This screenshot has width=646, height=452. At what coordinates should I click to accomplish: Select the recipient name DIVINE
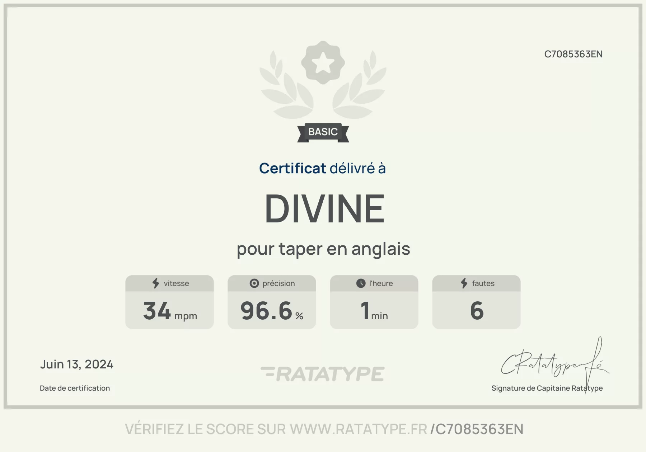coord(324,208)
